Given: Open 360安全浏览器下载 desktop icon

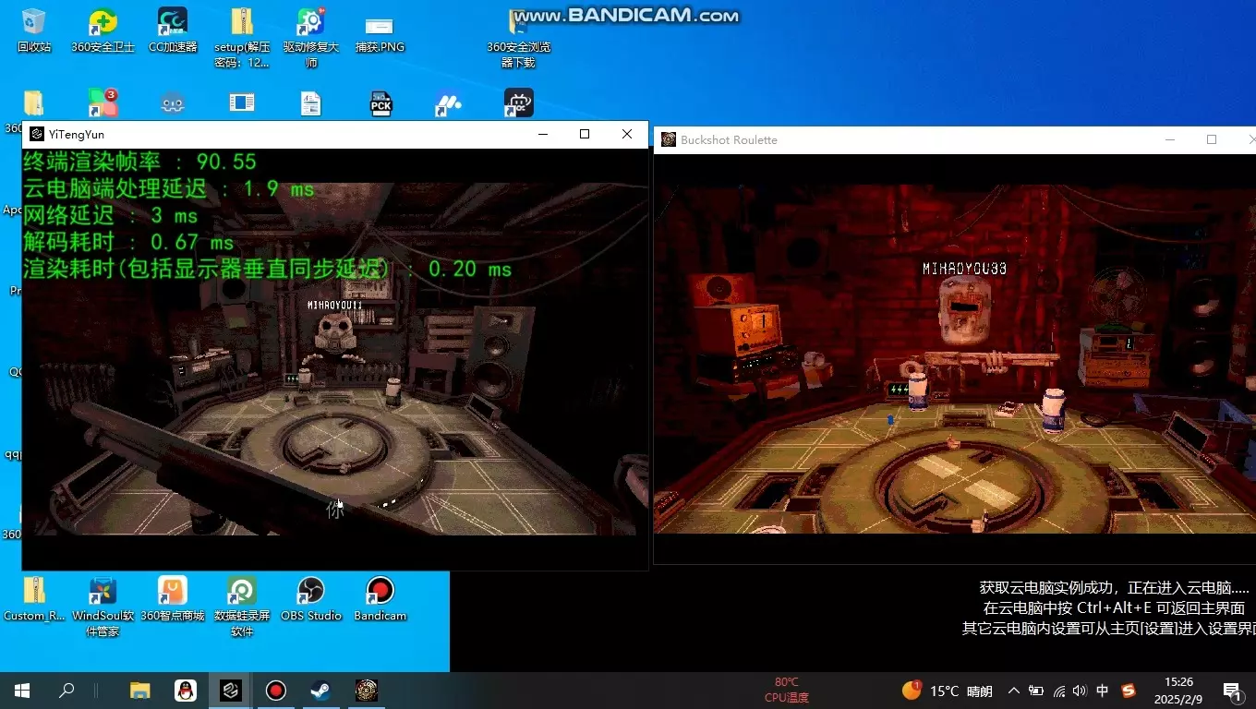Looking at the screenshot, I should (x=519, y=38).
